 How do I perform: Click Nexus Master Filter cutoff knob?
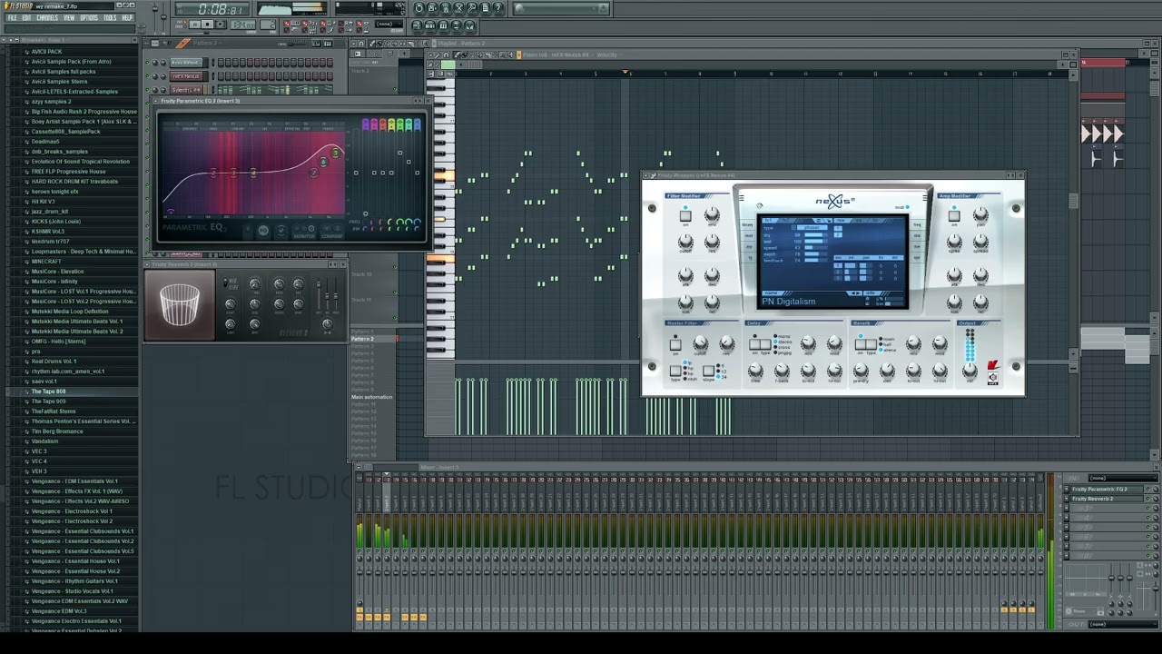(701, 343)
